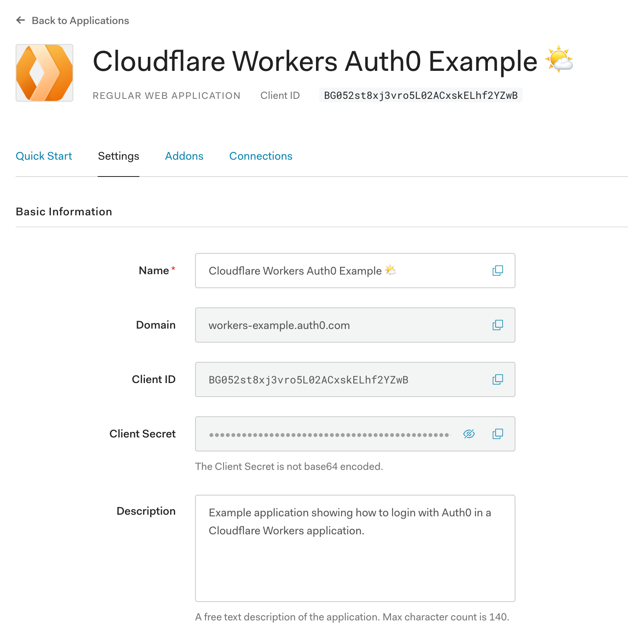Screen dimensions: 628x638
Task: Copy the Client Secret value
Action: point(497,434)
